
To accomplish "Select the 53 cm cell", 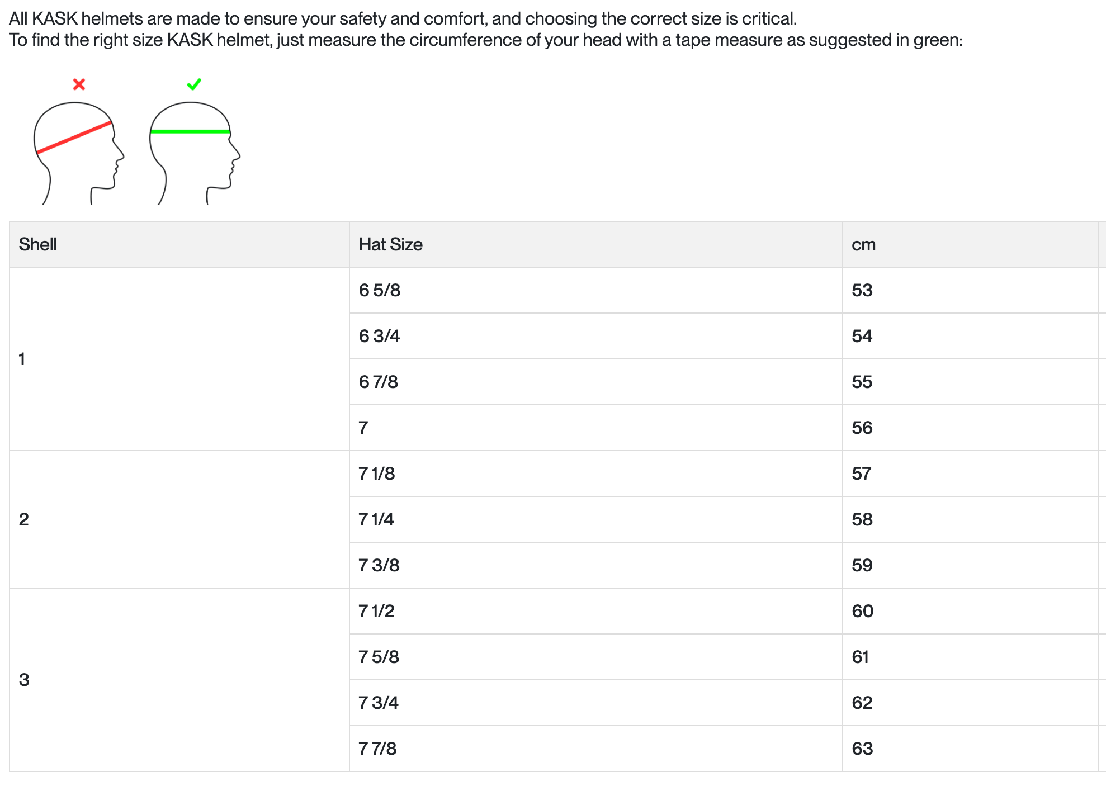I will click(x=862, y=290).
